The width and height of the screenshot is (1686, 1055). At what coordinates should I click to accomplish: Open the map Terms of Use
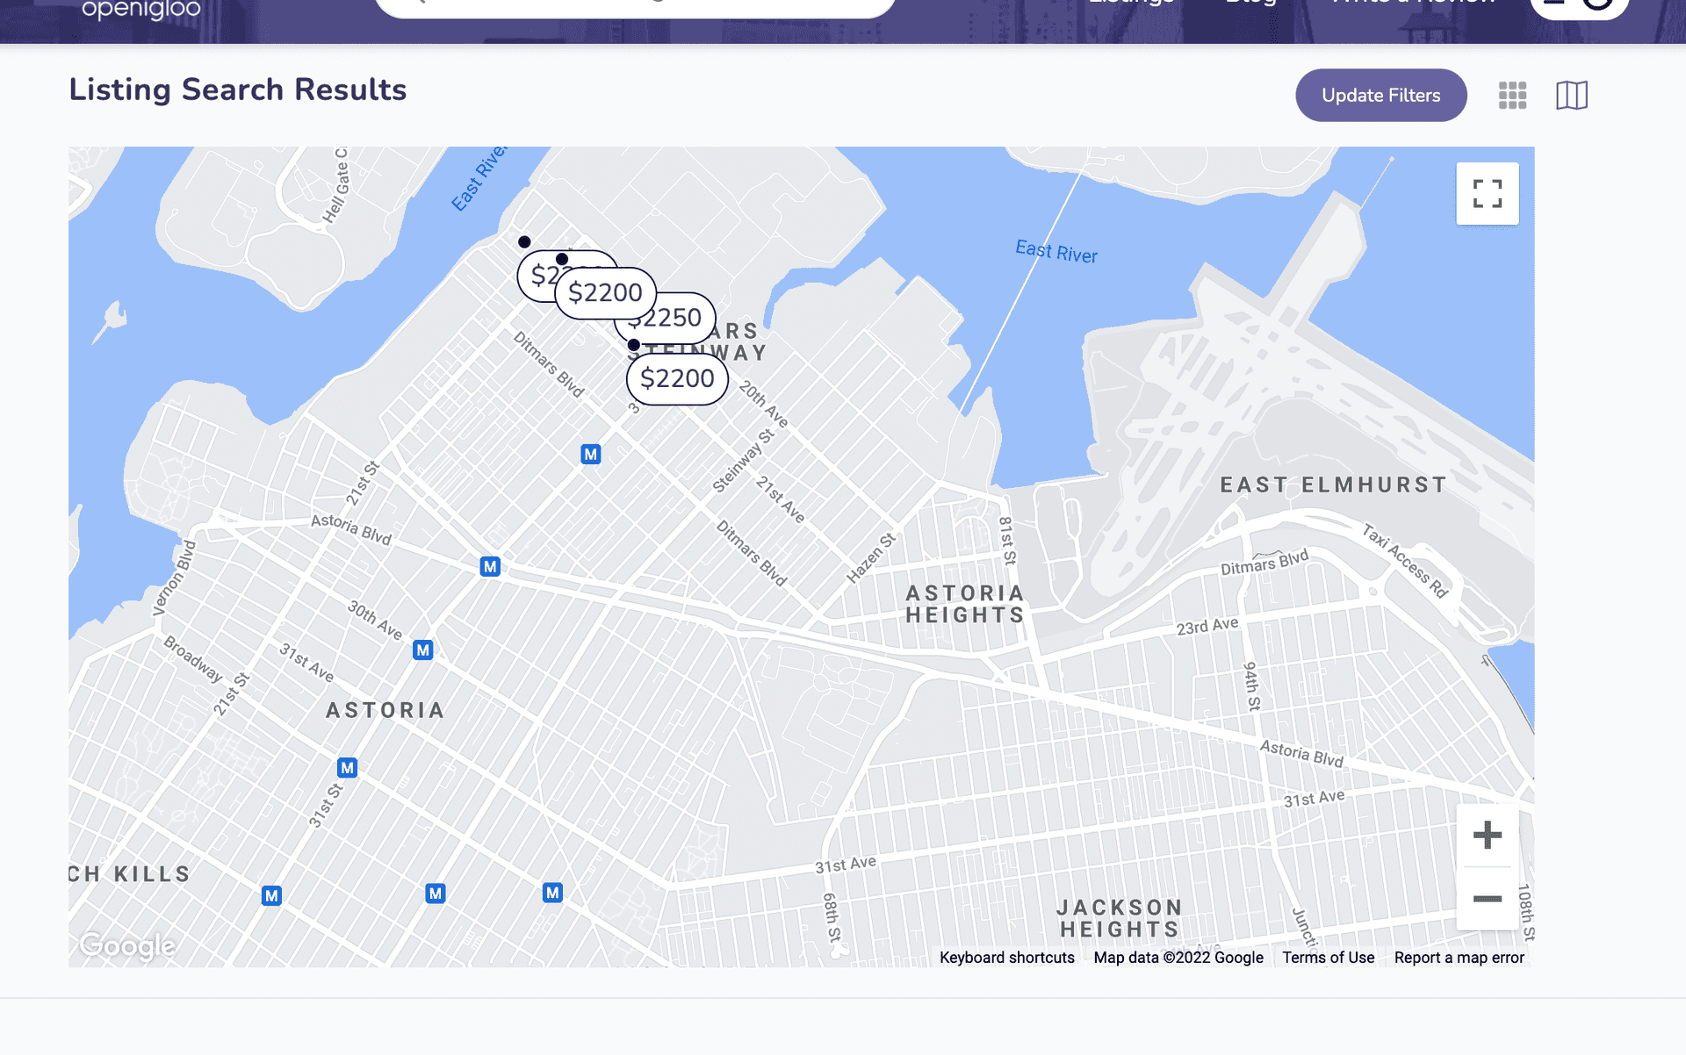[x=1329, y=958]
